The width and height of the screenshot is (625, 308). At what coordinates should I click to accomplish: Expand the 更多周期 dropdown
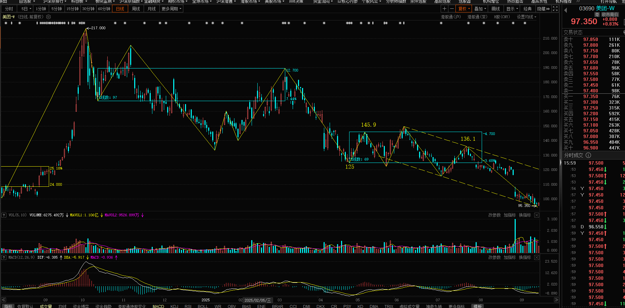[172, 9]
